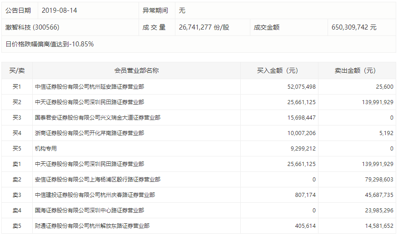Click the 成交金额 label

267,27
